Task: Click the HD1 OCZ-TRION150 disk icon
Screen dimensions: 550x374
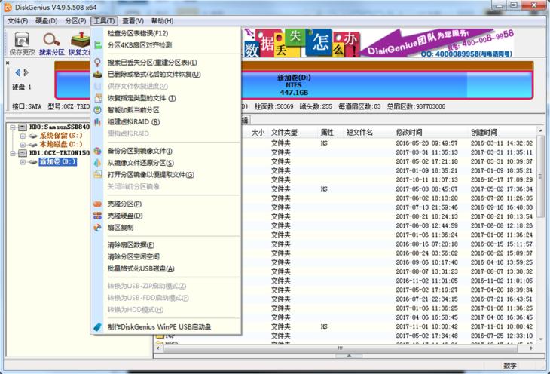Action: (23, 153)
